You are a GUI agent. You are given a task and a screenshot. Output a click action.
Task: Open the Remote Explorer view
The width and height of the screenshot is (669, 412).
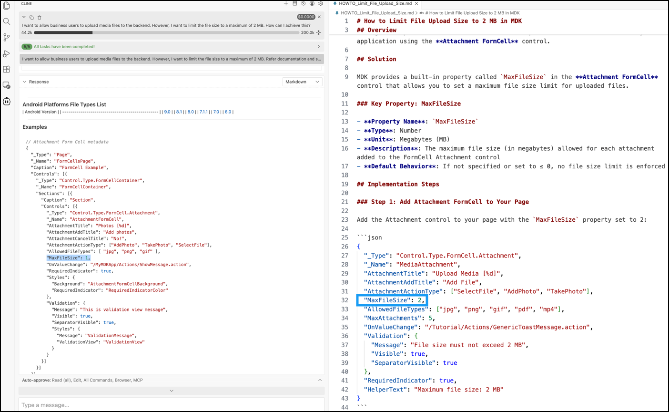point(7,85)
